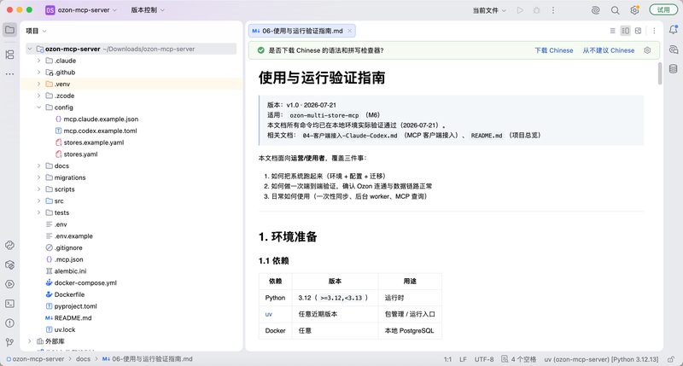Open the Python Packages tool window
This screenshot has width=683, height=366.
tap(9, 265)
